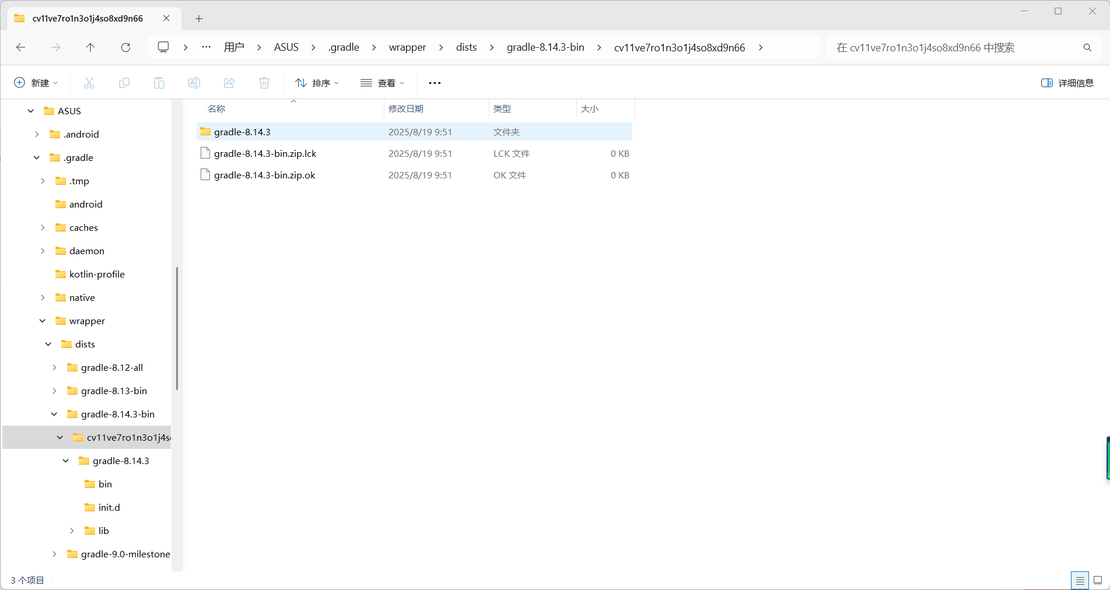Click the wrapper breadcrumb segment

(x=408, y=47)
